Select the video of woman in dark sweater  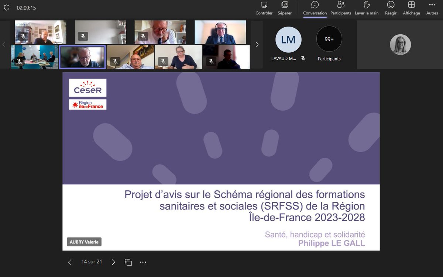[178, 57]
